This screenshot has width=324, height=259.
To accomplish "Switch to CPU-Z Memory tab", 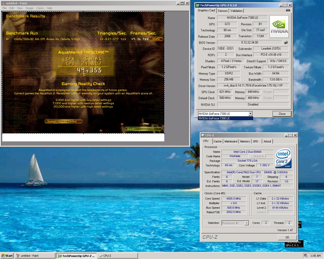I will point(245,141).
